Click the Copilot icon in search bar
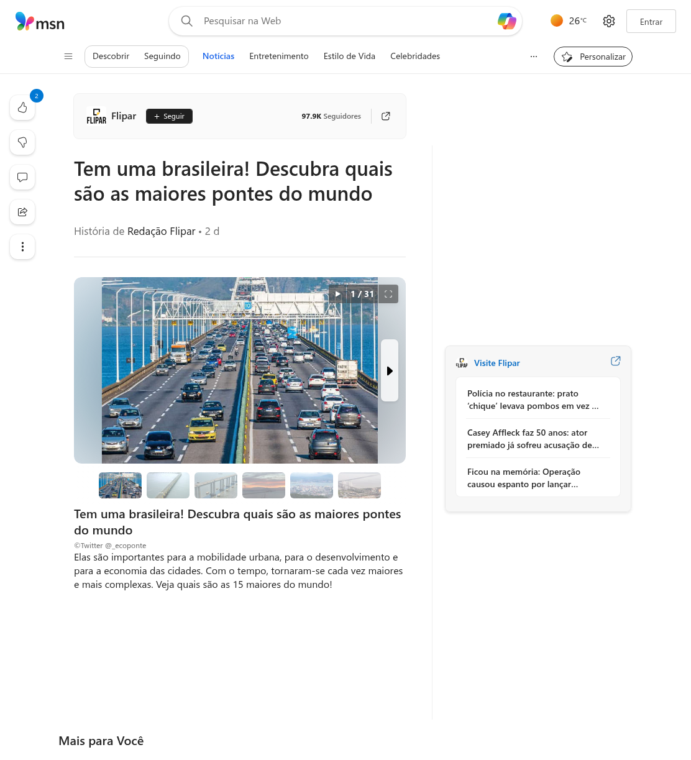691x760 pixels. point(507,21)
